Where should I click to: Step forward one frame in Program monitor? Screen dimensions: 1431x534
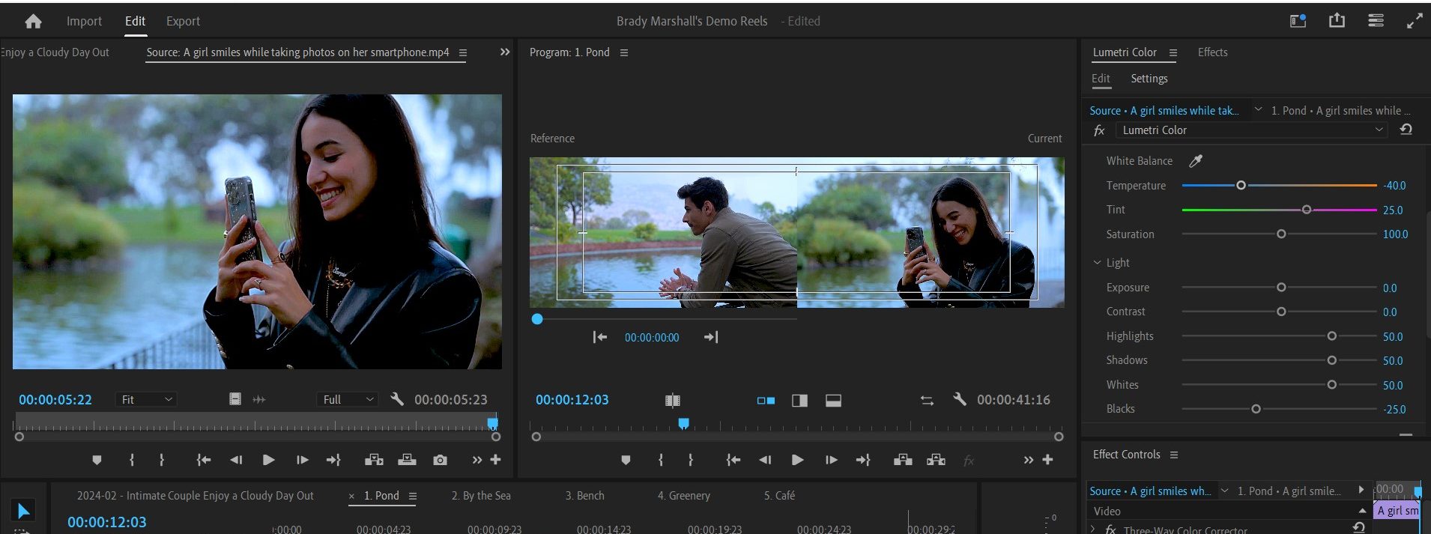[x=831, y=460]
